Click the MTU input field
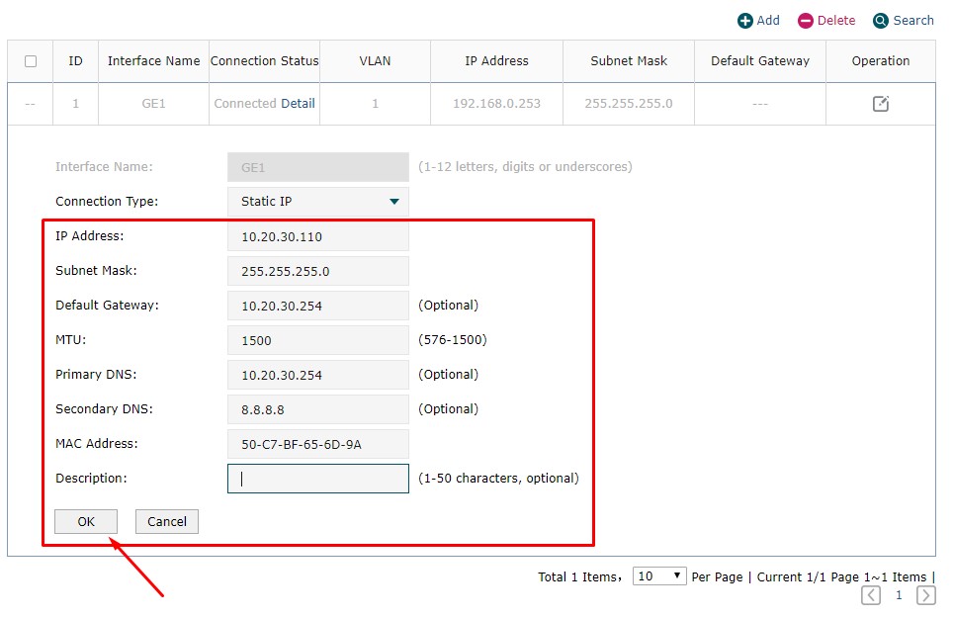This screenshot has width=954, height=618. [317, 340]
